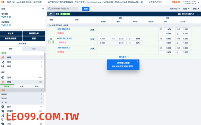This screenshot has width=201, height=125.
Task: Toggle the 顯示所有盤局 switch
Action: pyautogui.click(x=179, y=14)
